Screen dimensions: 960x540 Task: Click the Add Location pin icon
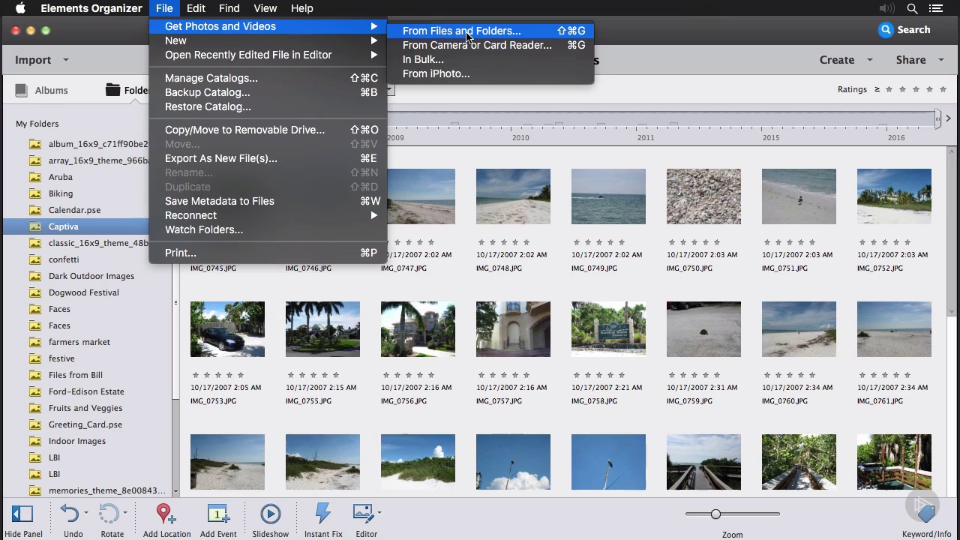(x=165, y=514)
